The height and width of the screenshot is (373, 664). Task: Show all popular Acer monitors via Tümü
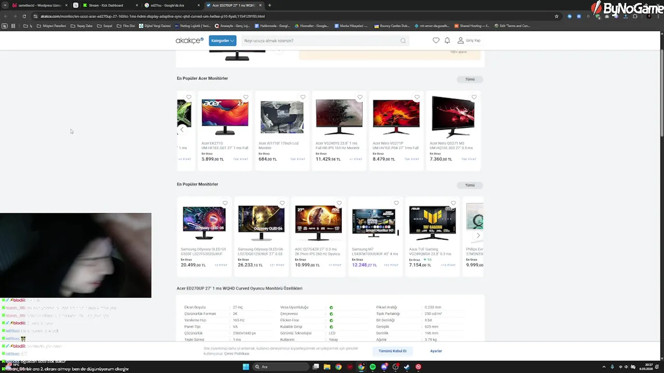tap(470, 79)
